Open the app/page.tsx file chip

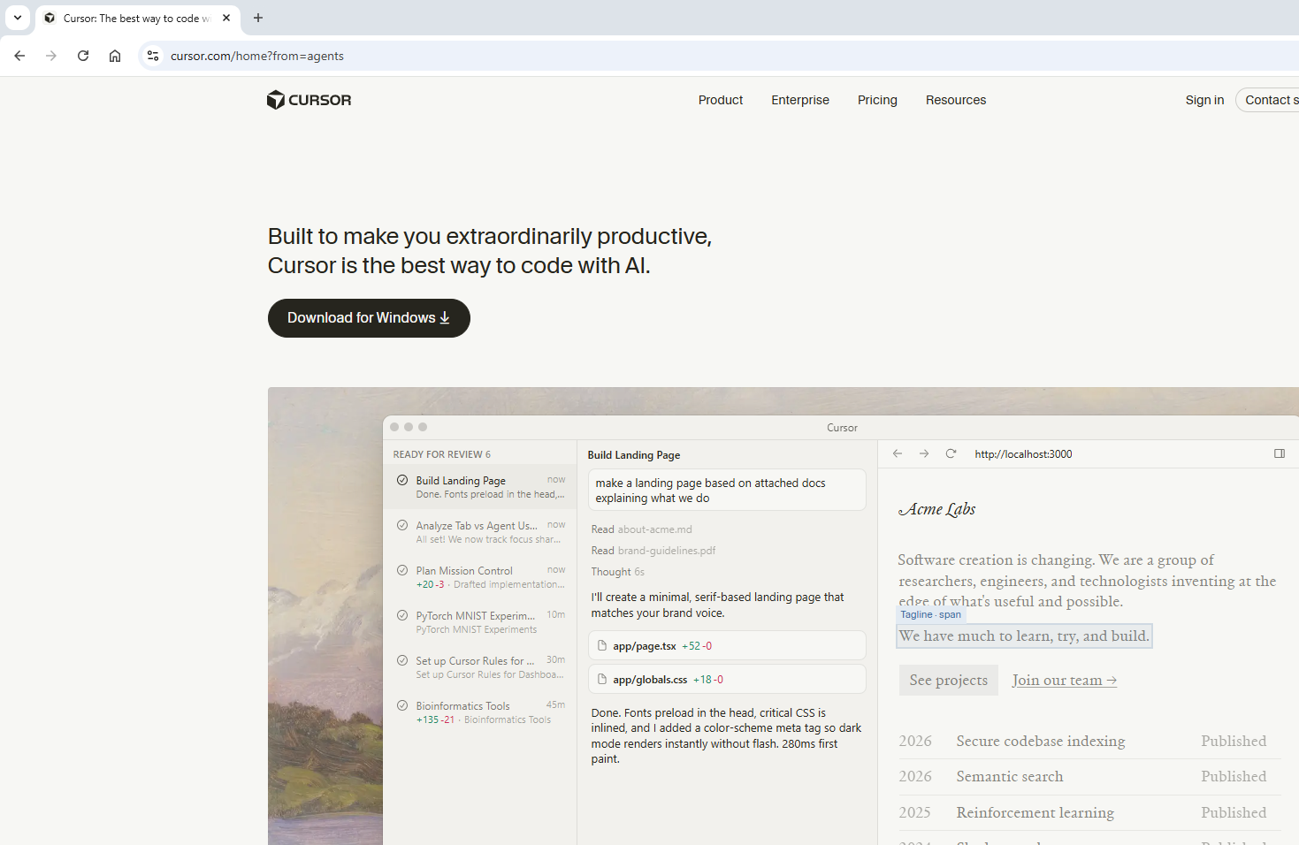click(x=727, y=646)
